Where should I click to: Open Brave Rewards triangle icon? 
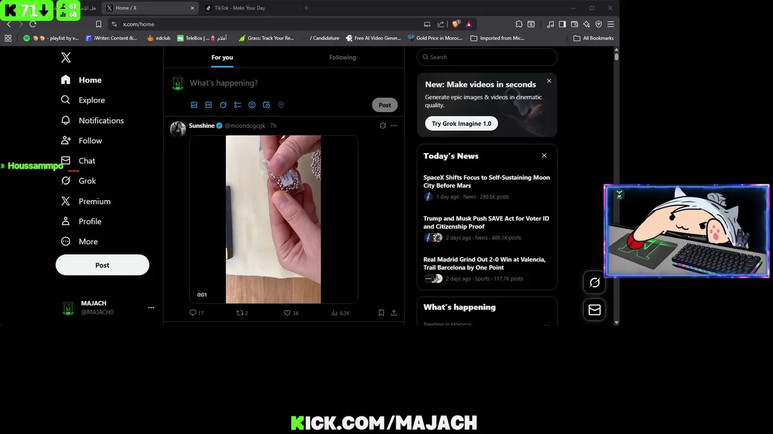tap(469, 24)
